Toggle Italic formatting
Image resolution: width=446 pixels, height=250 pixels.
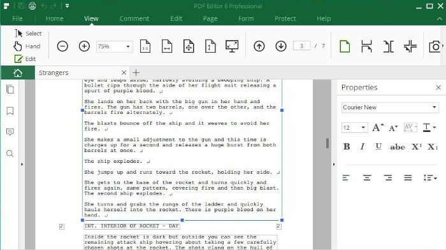362,146
